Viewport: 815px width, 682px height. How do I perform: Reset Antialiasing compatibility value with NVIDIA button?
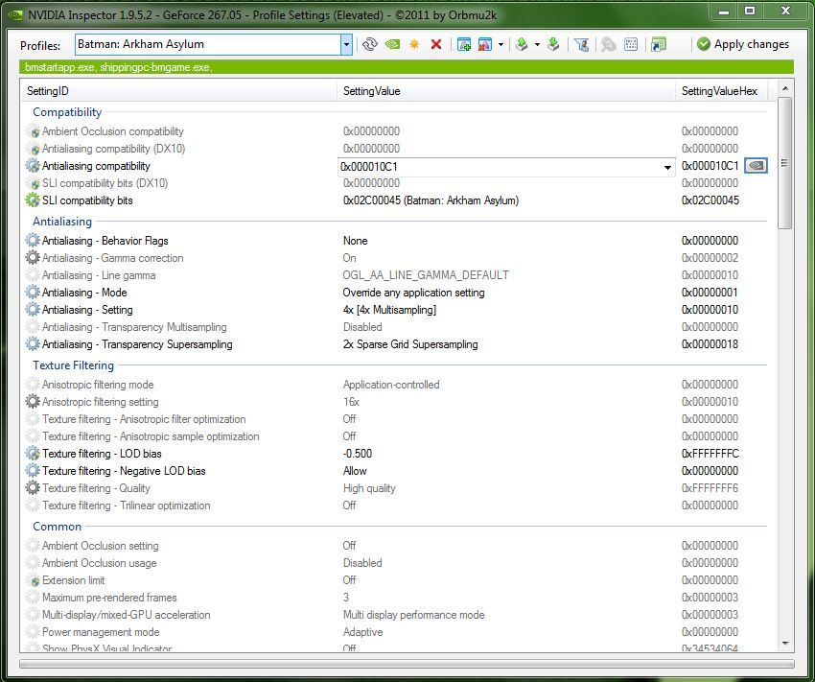[x=756, y=166]
